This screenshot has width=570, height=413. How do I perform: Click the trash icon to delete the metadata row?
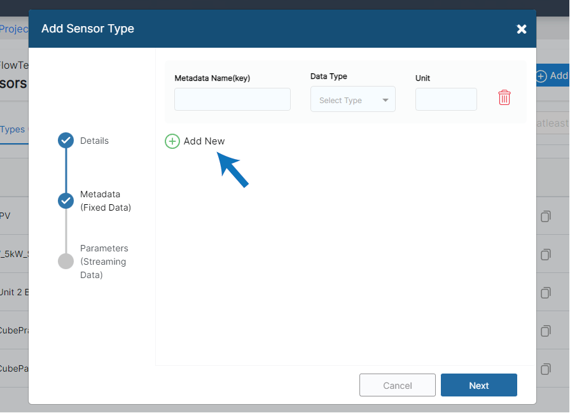tap(504, 97)
